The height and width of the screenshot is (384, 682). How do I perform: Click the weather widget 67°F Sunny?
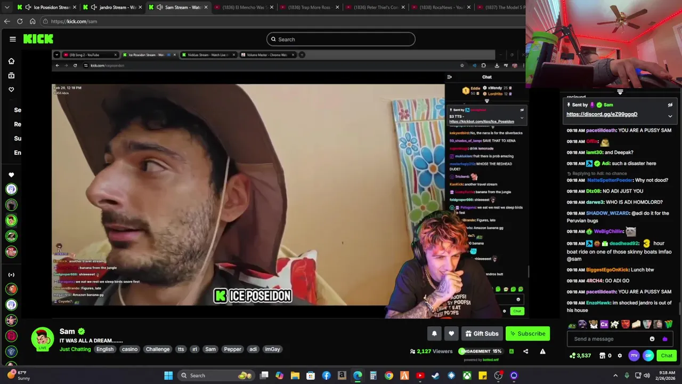(x=19, y=375)
